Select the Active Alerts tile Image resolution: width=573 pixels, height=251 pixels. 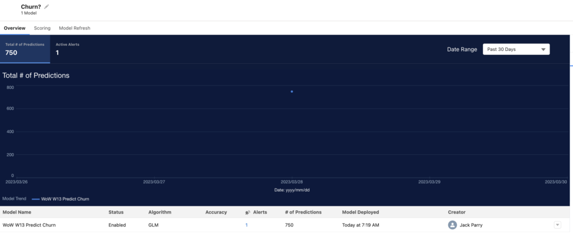pyautogui.click(x=68, y=49)
